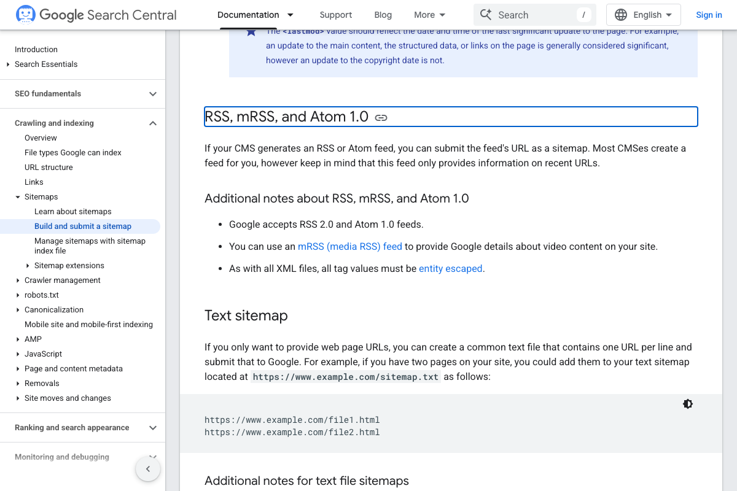Image resolution: width=737 pixels, height=491 pixels.
Task: Click the Google Search Central title text
Action: click(x=108, y=15)
